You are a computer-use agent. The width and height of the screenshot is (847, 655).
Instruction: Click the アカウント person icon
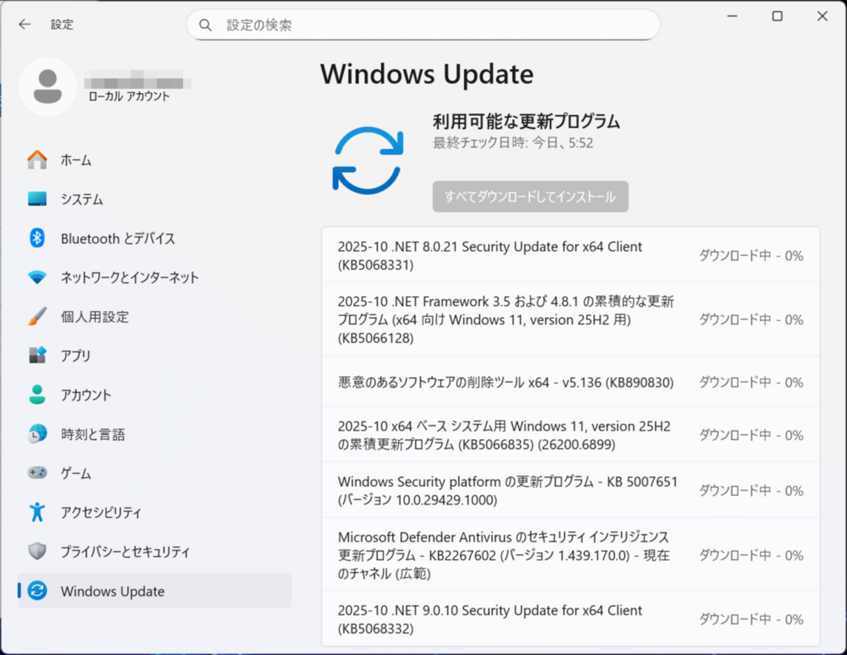pyautogui.click(x=37, y=394)
